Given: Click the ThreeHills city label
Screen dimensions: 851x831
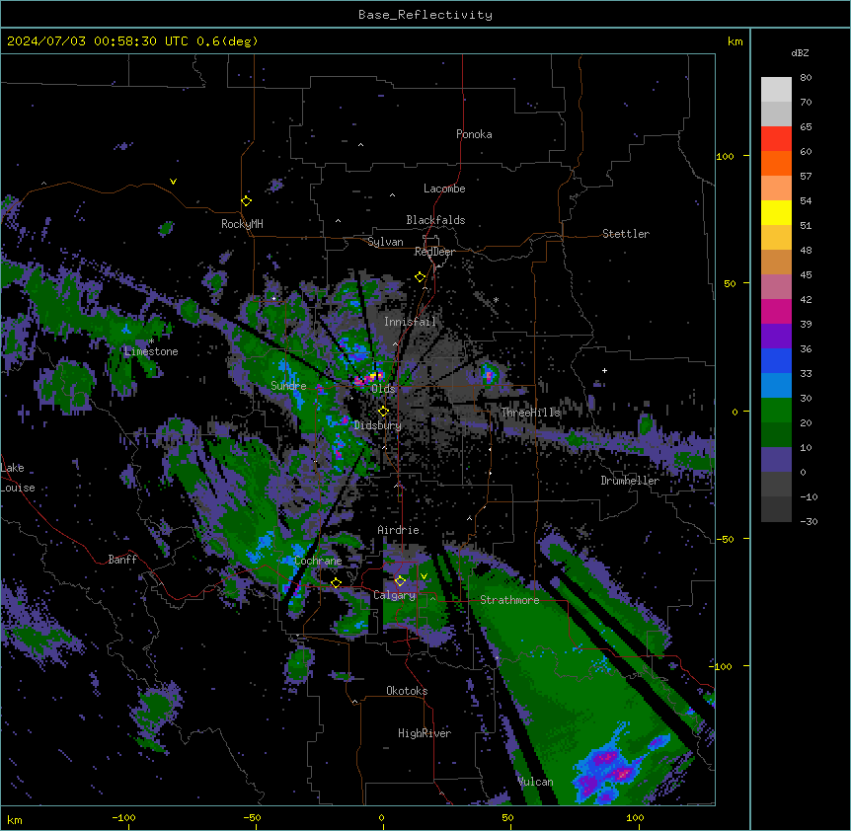Looking at the screenshot, I should click(530, 413).
